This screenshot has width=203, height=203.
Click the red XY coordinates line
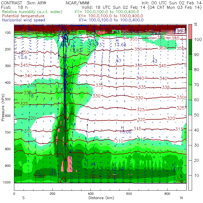tap(111, 16)
